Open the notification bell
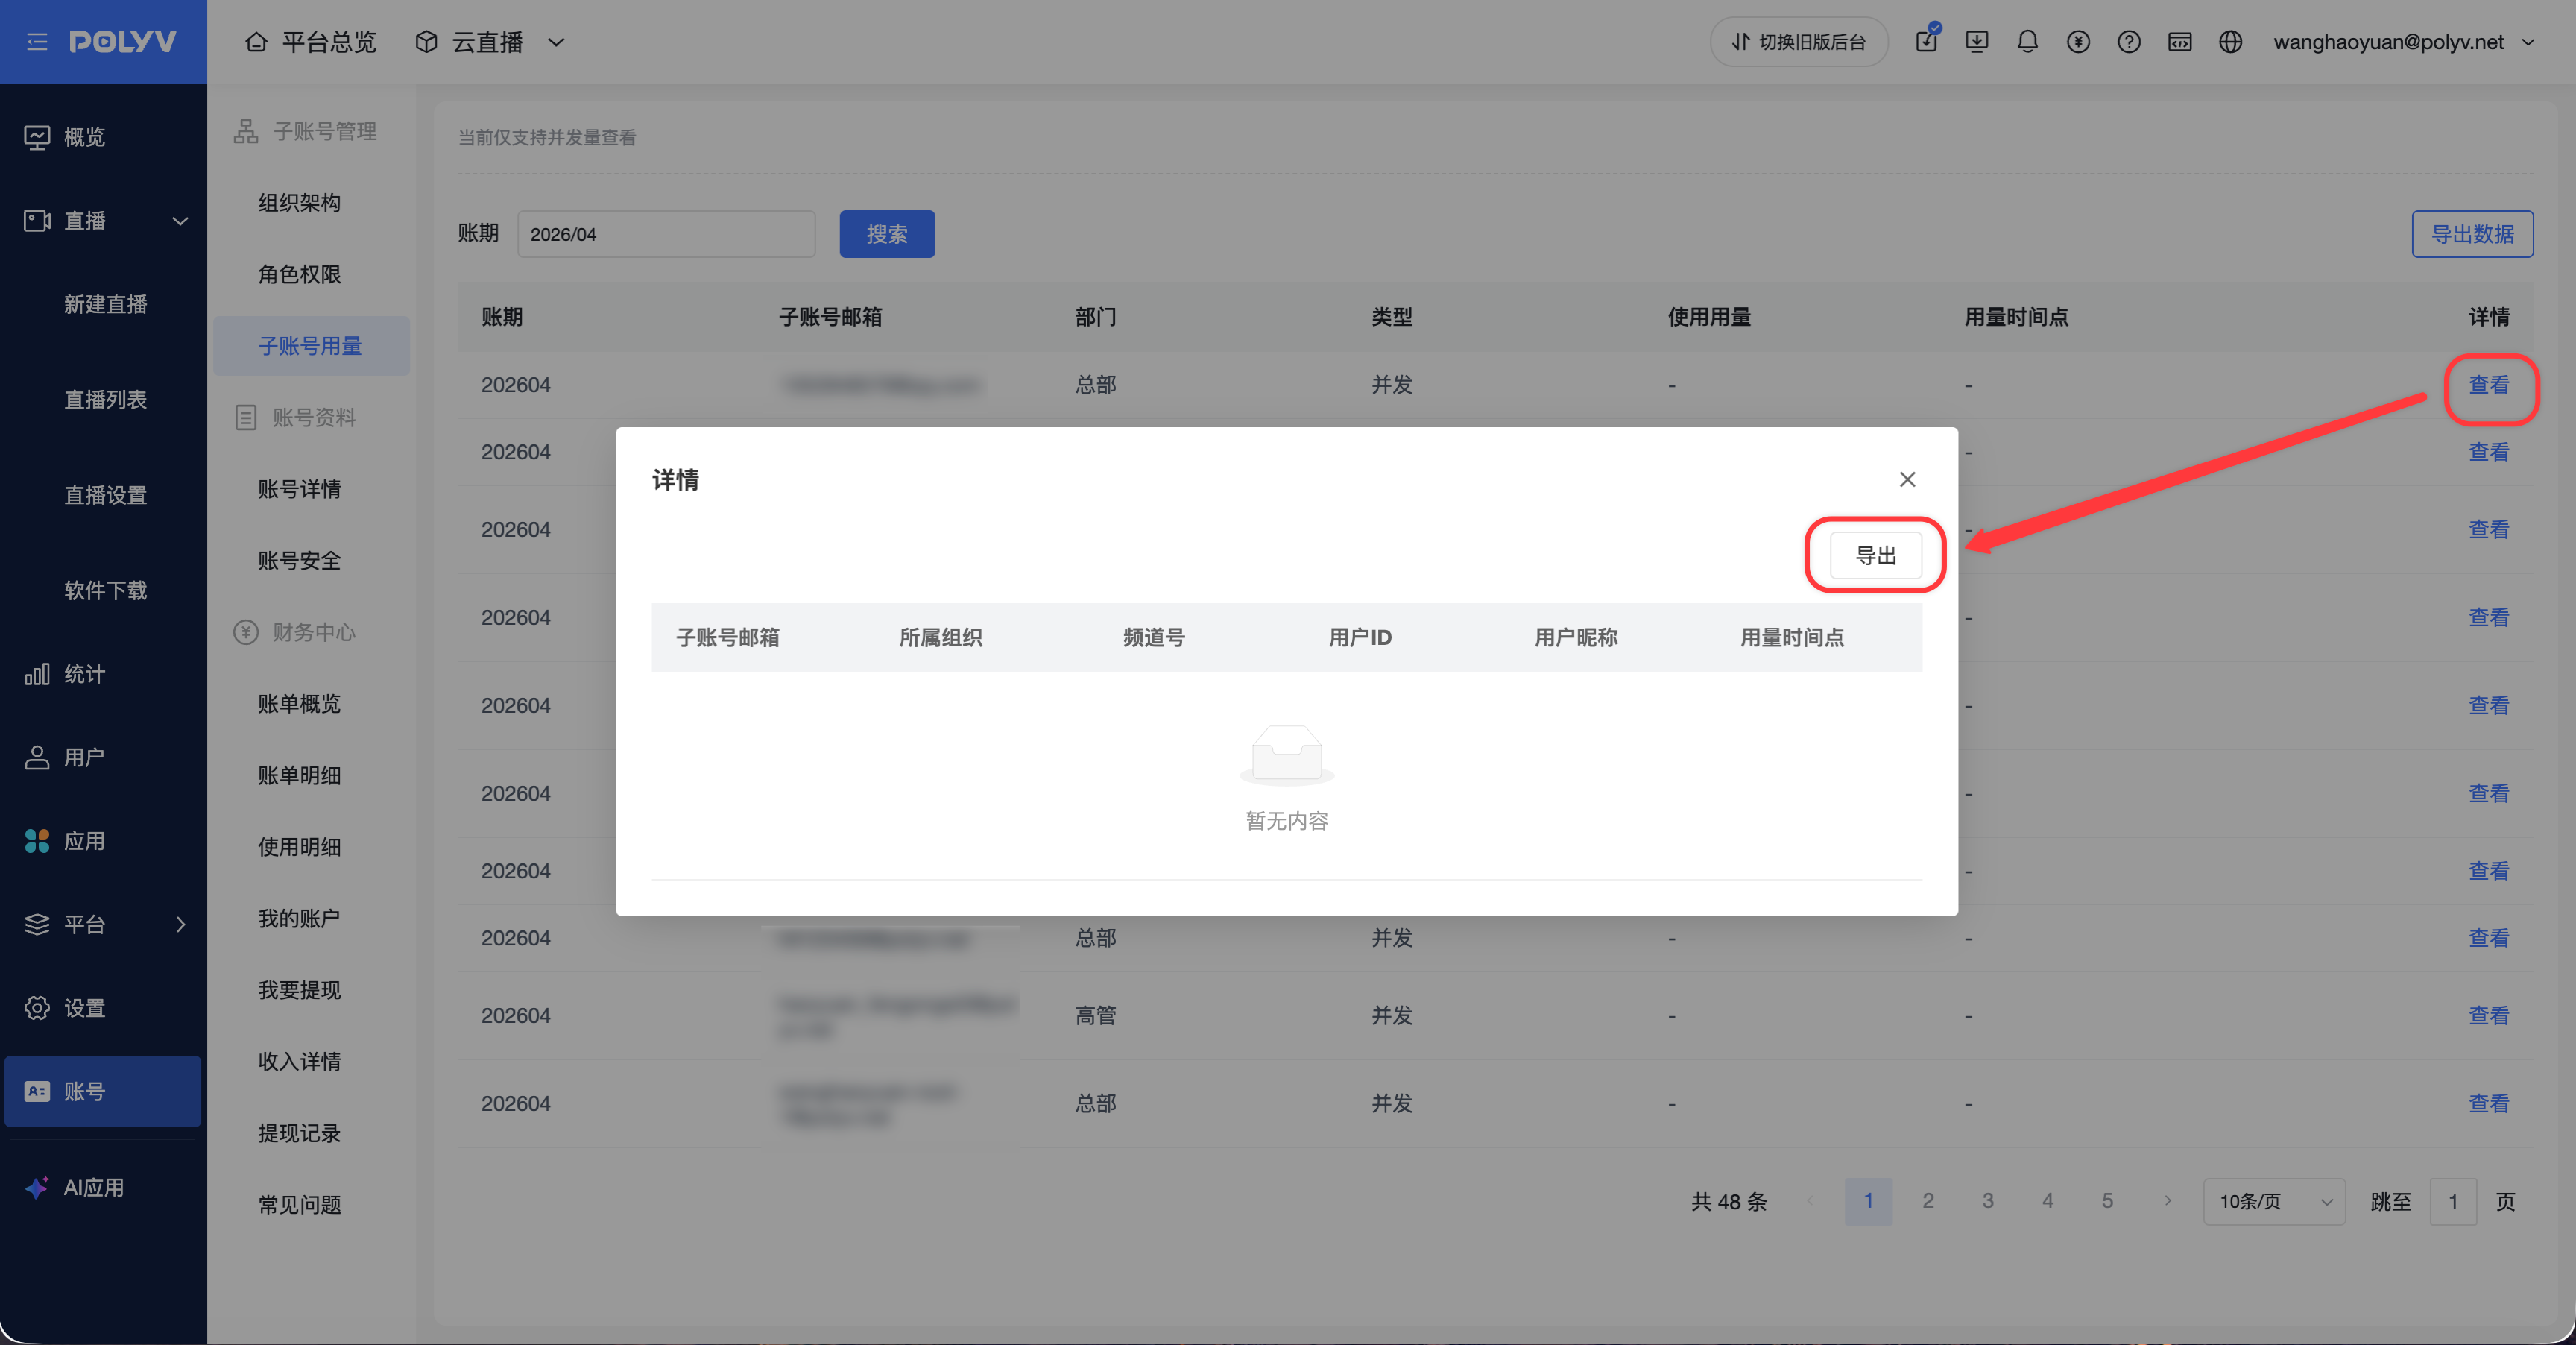Screen dimensions: 2576x1345 2028,42
